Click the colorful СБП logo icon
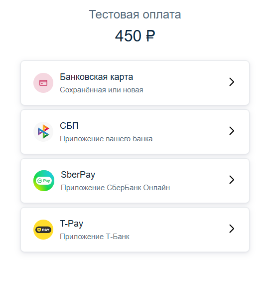The height and width of the screenshot is (290, 272). pos(43,132)
